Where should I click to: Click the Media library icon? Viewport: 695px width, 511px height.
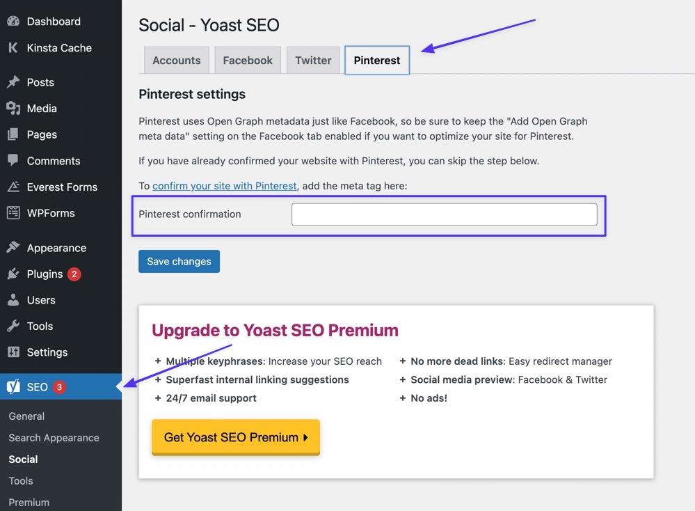[14, 108]
